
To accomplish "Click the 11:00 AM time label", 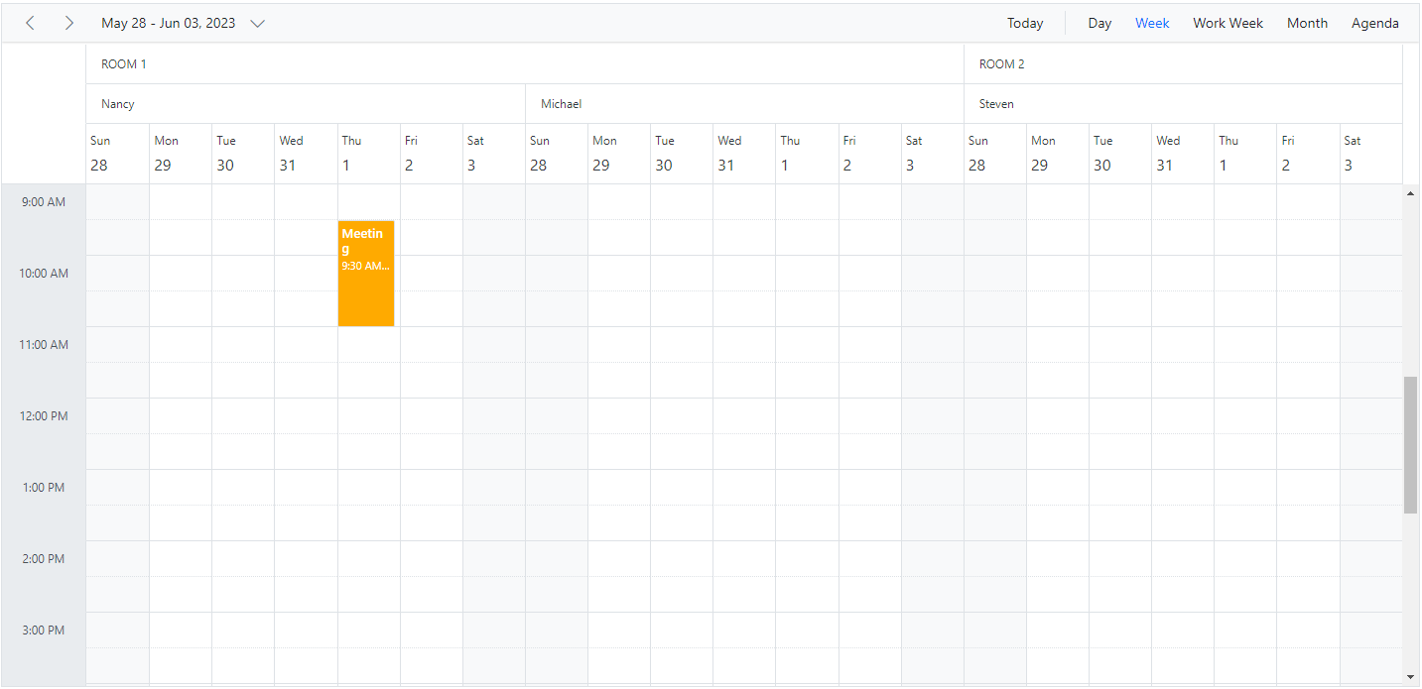I will coord(44,345).
